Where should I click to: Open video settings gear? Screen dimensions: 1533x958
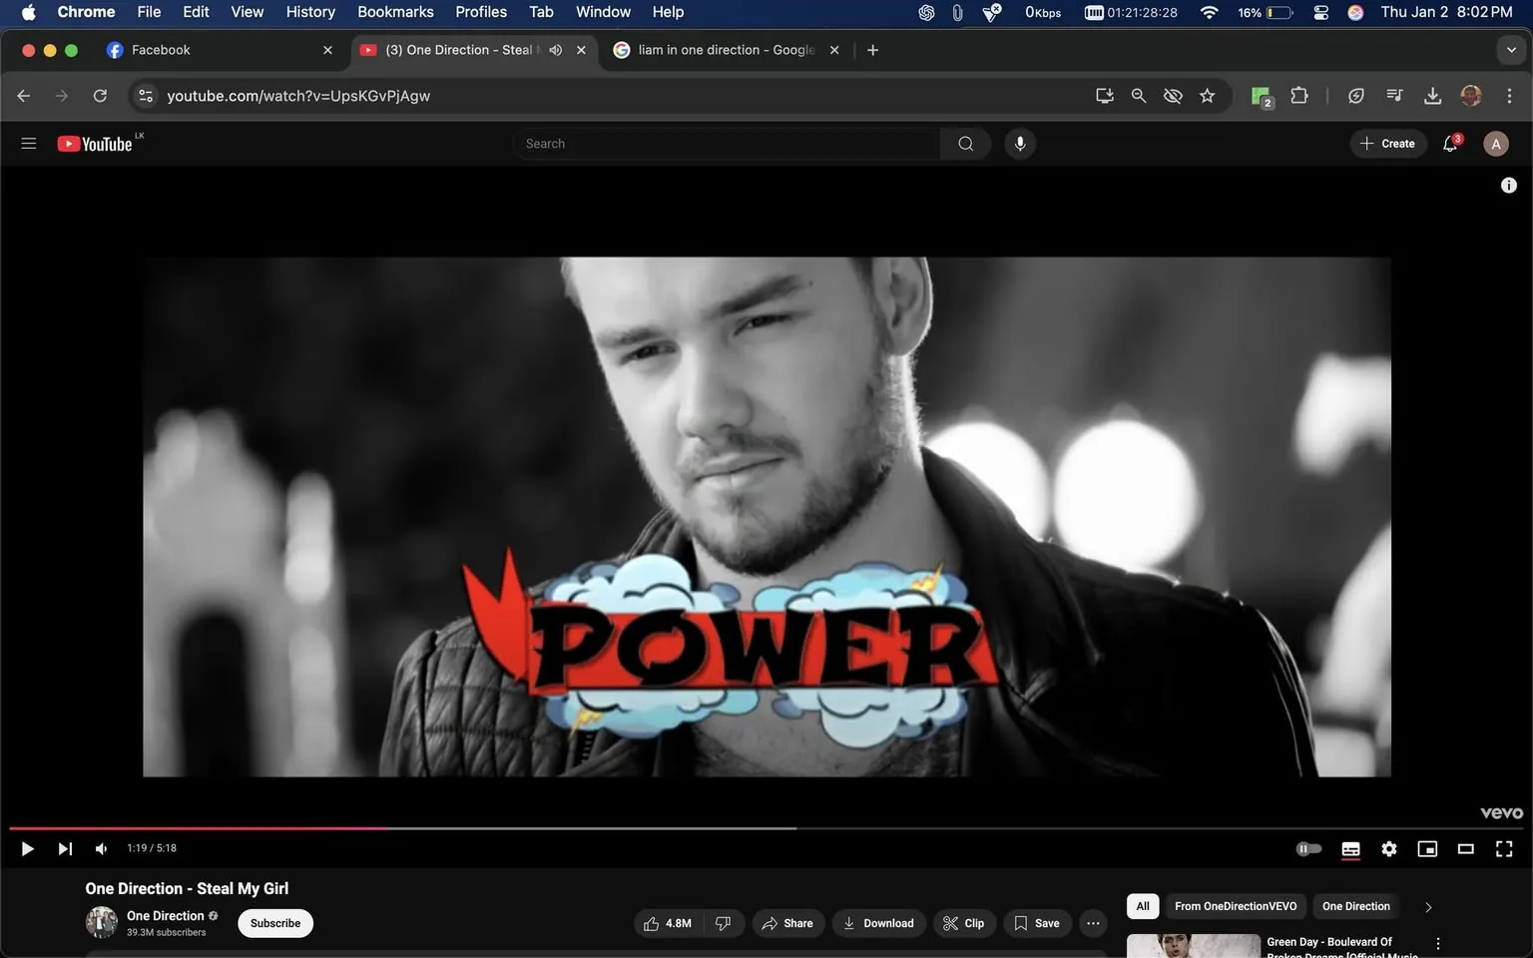(x=1388, y=849)
